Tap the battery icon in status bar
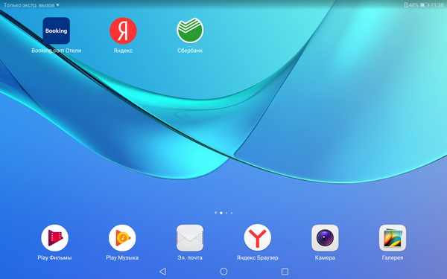The width and height of the screenshot is (447, 279). (425, 5)
